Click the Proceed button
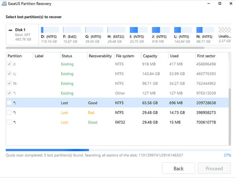The image size is (236, 178). tap(214, 169)
